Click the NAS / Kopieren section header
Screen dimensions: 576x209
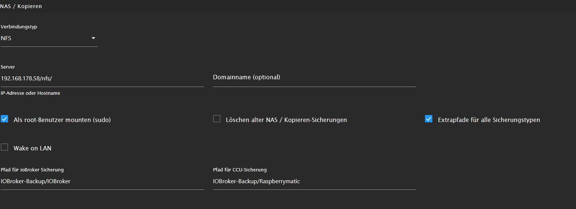click(21, 6)
